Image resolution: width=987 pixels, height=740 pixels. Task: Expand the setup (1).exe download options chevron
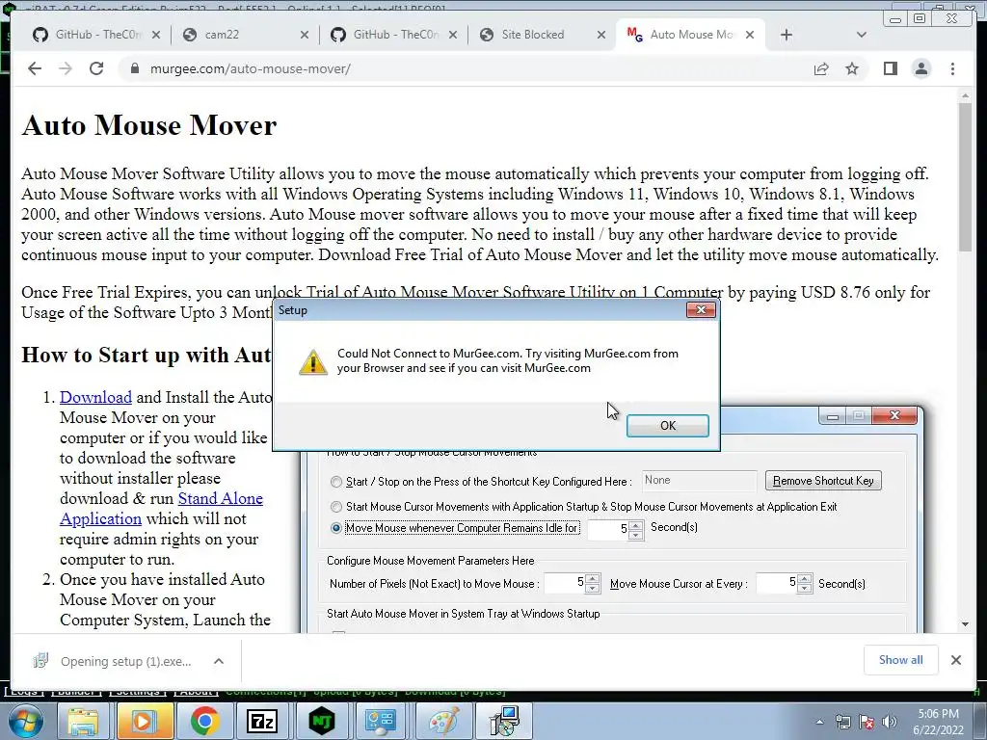click(x=219, y=661)
